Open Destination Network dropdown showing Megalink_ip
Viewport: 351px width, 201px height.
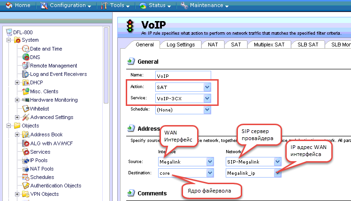tap(253, 173)
